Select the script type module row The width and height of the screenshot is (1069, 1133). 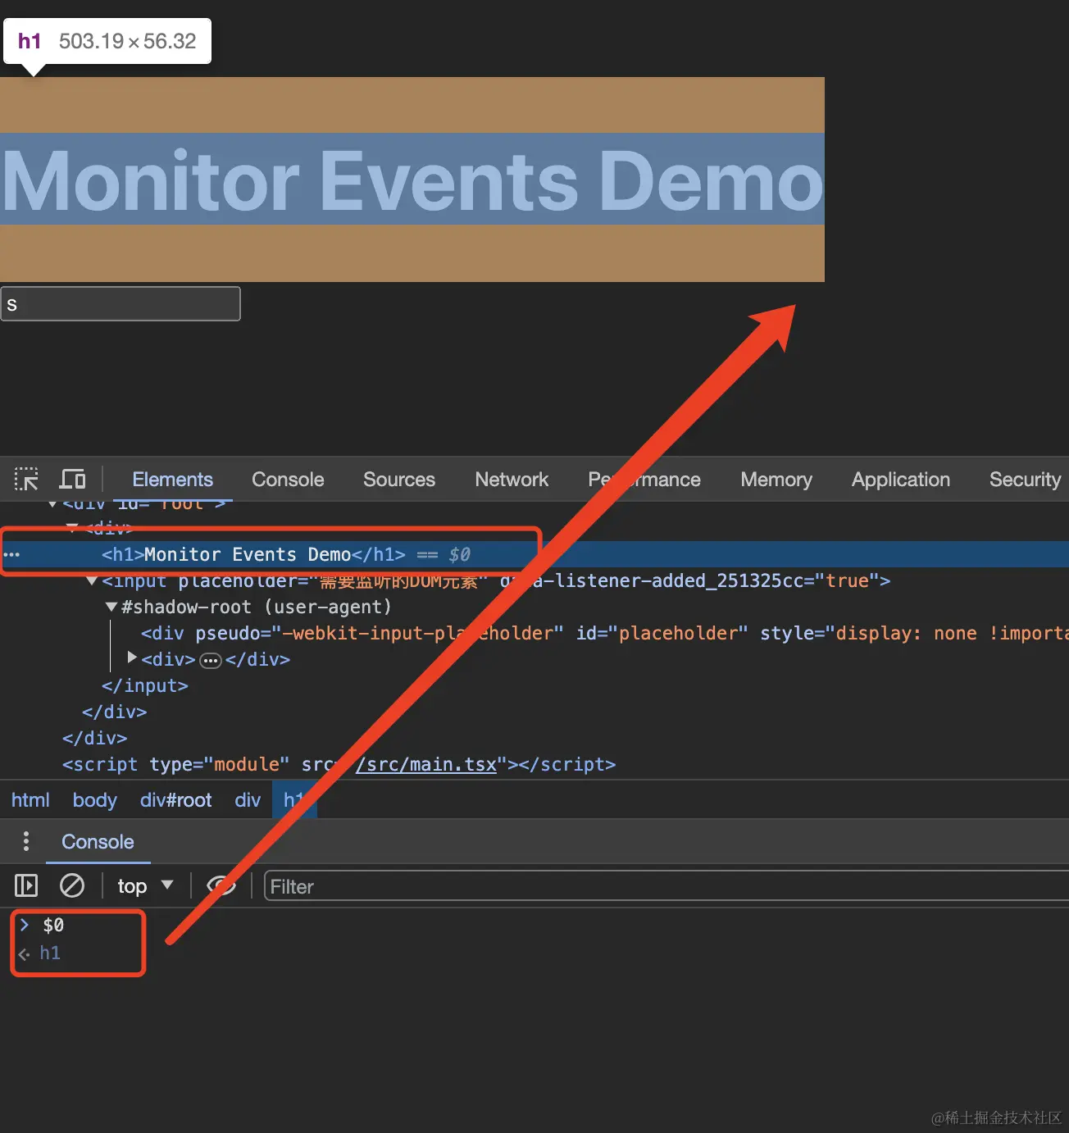(x=339, y=764)
